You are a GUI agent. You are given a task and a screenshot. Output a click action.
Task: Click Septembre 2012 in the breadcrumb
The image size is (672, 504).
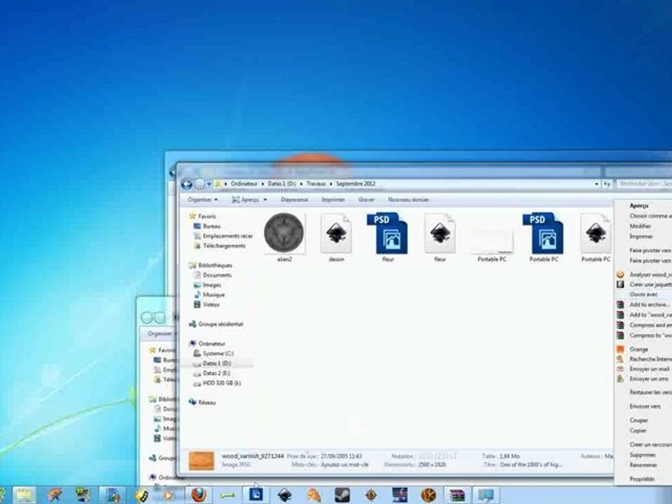[356, 184]
